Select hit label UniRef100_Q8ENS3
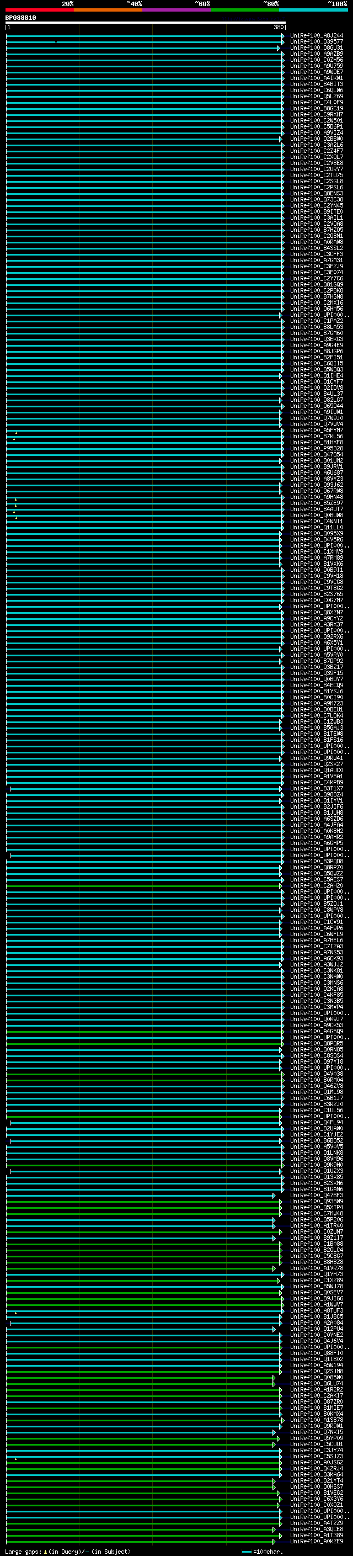 317,193
